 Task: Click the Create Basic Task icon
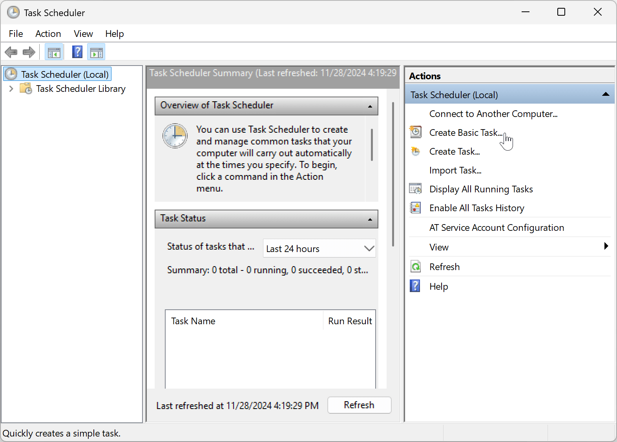point(416,132)
